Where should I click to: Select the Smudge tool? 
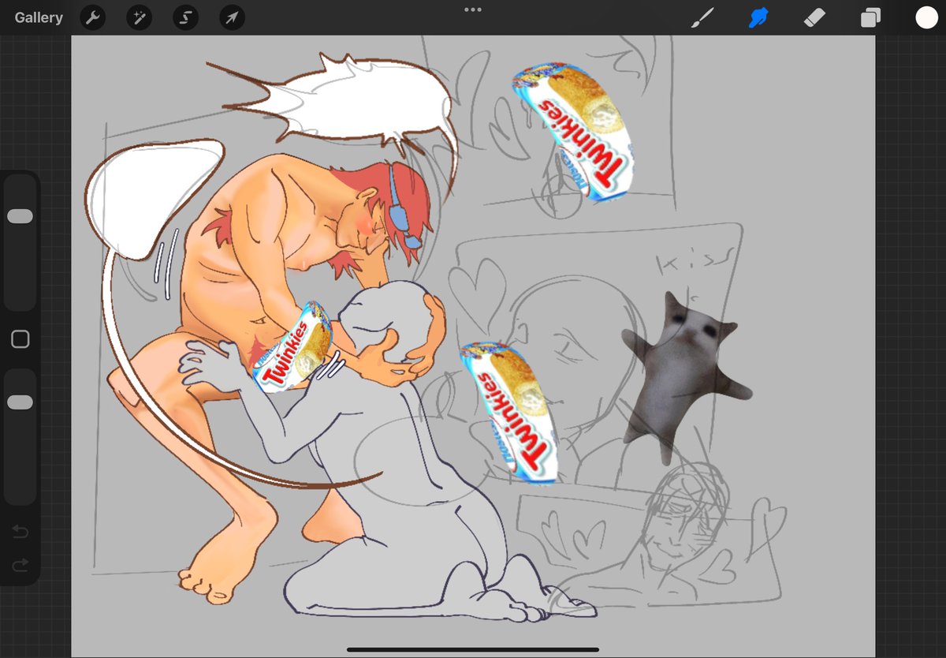758,17
